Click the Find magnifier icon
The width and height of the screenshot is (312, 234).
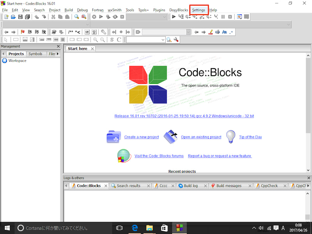[x=76, y=17]
